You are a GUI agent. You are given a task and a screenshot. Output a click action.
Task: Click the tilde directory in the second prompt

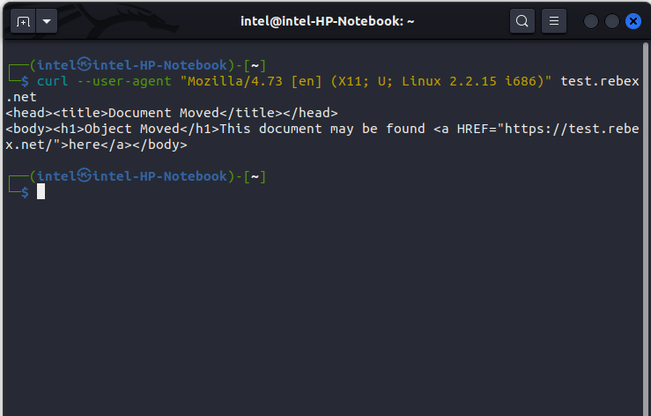click(x=254, y=176)
